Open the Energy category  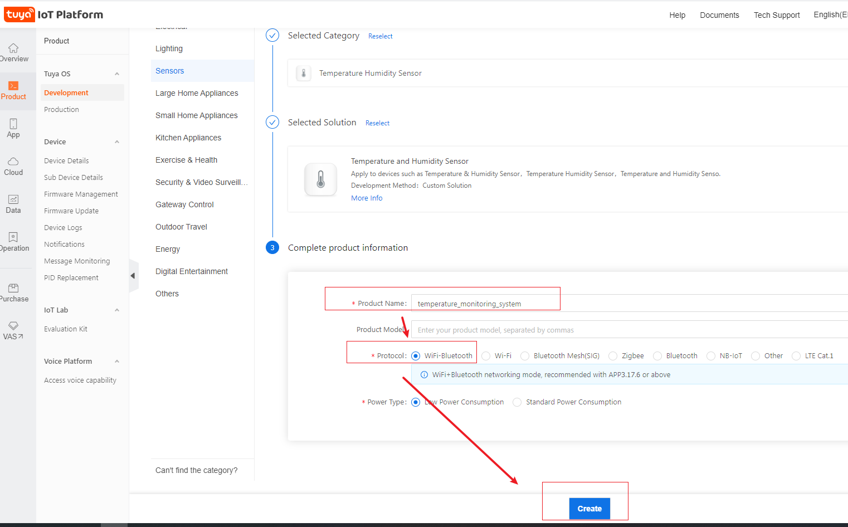(202, 249)
